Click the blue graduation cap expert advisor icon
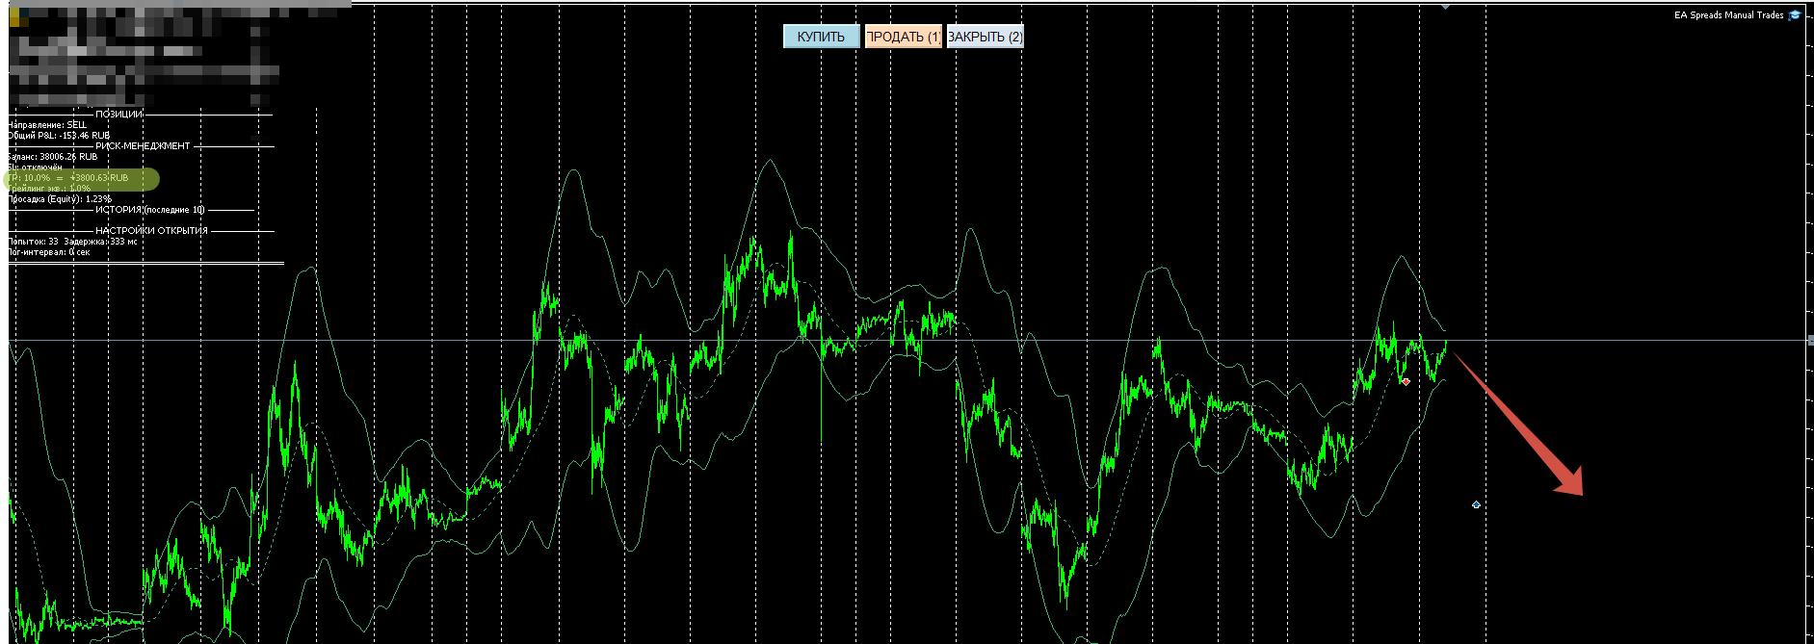This screenshot has width=1814, height=644. coord(1795,15)
